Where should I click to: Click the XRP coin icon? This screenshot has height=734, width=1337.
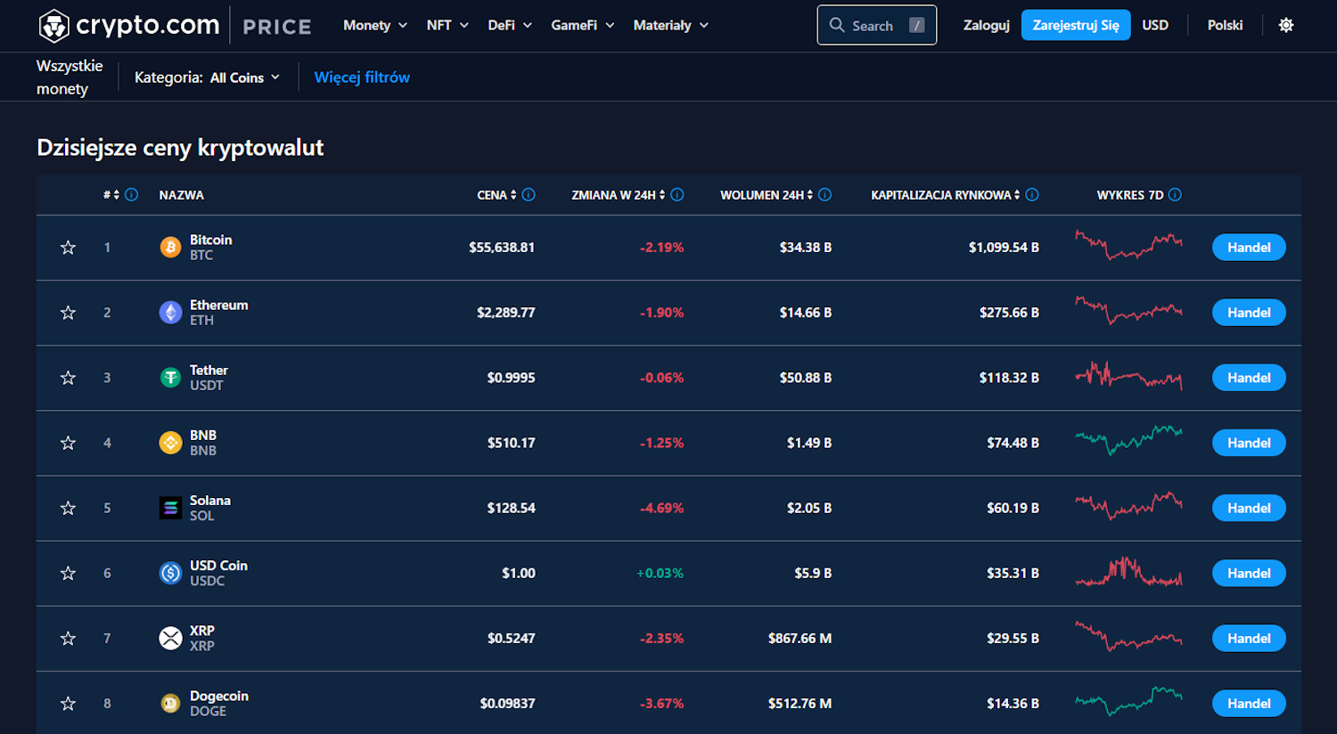click(x=170, y=638)
